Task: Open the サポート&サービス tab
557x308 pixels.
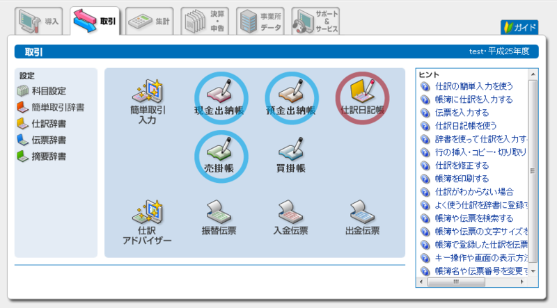Action: (x=315, y=22)
